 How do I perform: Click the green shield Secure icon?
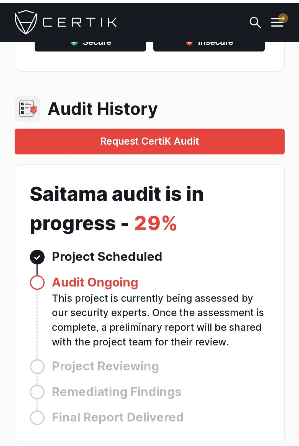pos(74,43)
